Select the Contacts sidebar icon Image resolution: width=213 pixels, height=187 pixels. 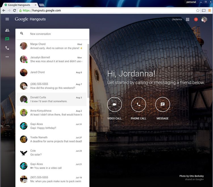7,30
